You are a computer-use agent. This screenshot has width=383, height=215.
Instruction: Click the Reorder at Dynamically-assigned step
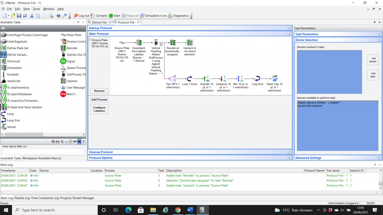click(173, 48)
